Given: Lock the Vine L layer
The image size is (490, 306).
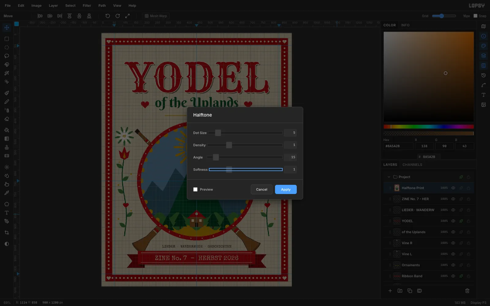Looking at the screenshot, I should 469,254.
